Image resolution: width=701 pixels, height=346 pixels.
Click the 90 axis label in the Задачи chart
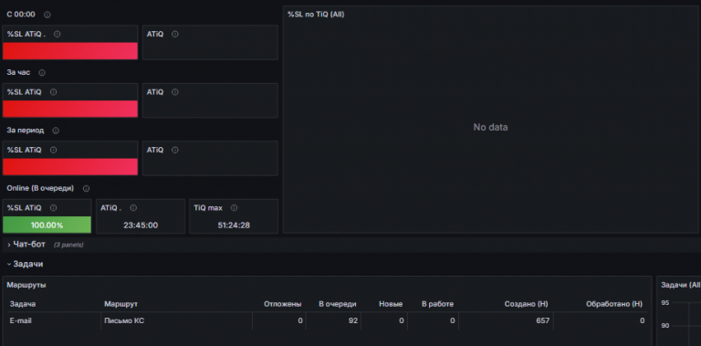coord(665,325)
